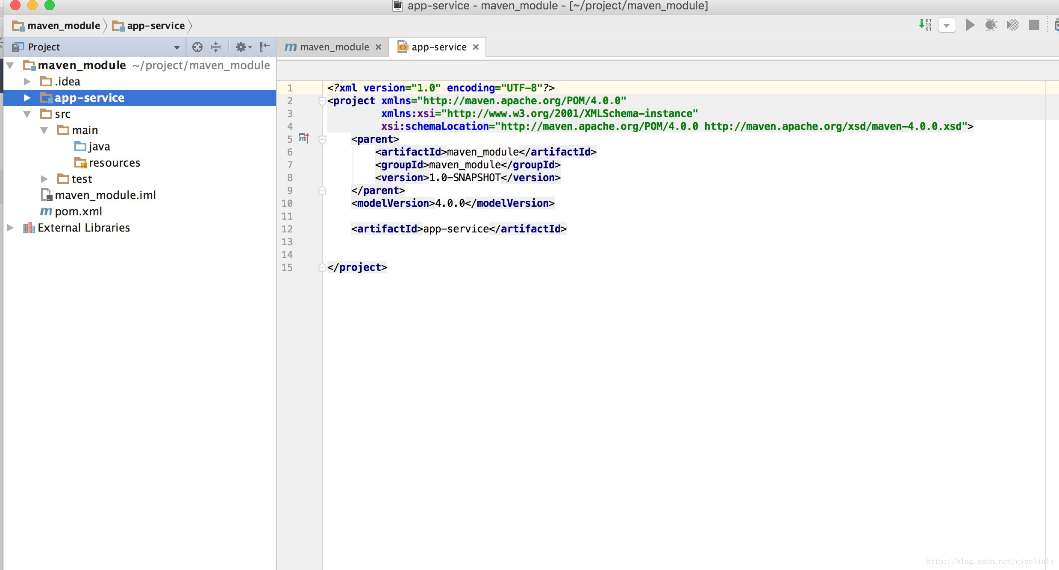Open Project panel settings gear menu

tap(243, 47)
